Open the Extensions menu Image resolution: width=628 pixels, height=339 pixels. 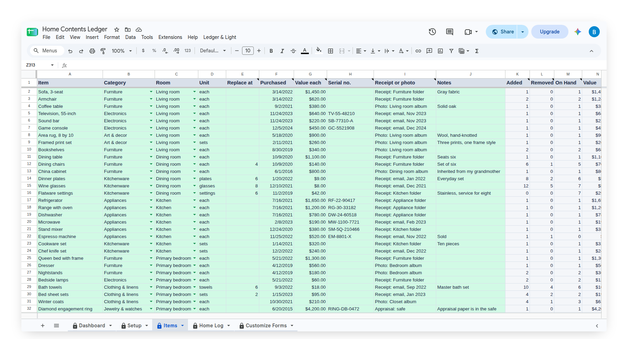coord(170,37)
